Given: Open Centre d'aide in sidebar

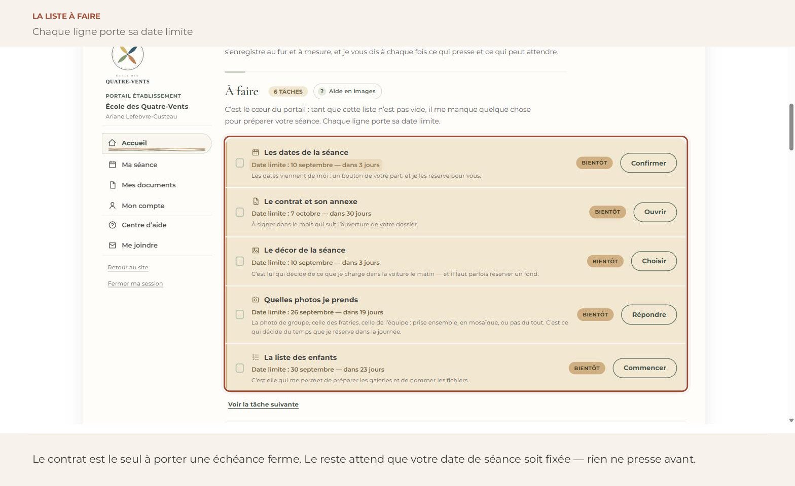Looking at the screenshot, I should pyautogui.click(x=157, y=225).
